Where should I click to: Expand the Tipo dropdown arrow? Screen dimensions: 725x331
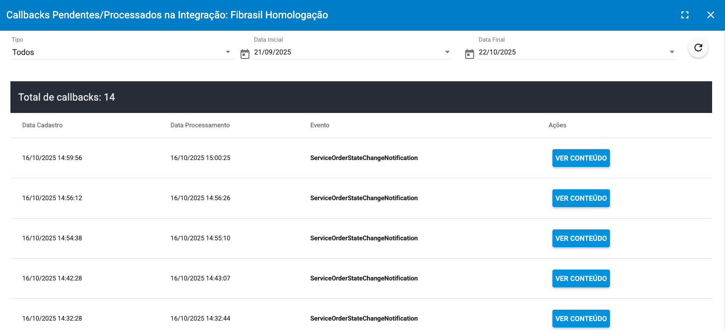point(228,52)
